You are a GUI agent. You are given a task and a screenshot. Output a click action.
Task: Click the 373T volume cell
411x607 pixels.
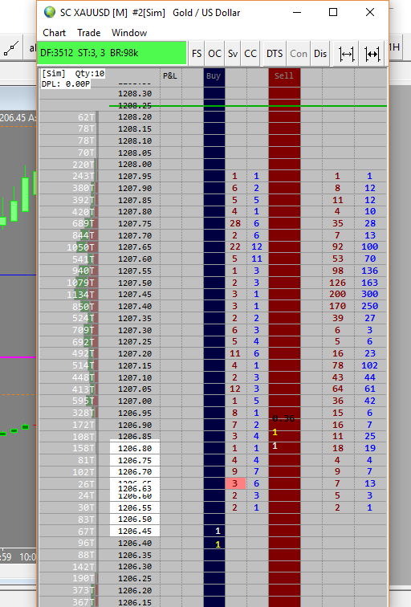[83, 591]
